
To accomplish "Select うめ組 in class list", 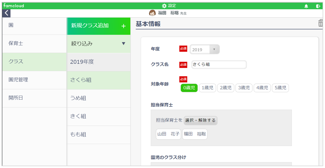I will pos(99,98).
